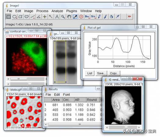Click the List button in plot window

[x=90, y=73]
